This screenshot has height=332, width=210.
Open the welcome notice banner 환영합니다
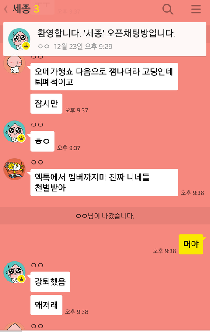[105, 39]
